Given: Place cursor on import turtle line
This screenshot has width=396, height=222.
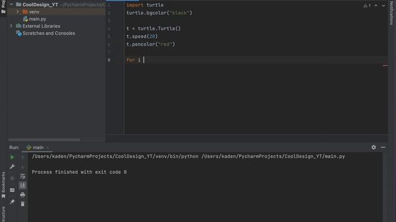Looking at the screenshot, I should click(x=145, y=5).
